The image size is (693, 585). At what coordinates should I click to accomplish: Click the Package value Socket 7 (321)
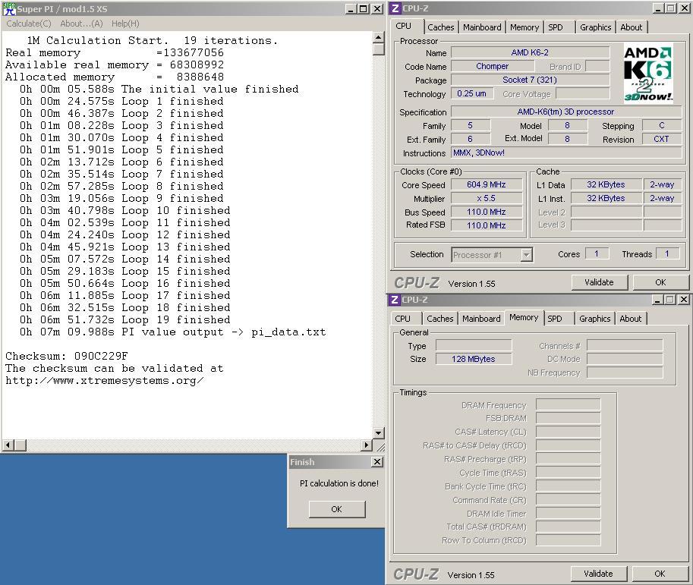pyautogui.click(x=530, y=80)
